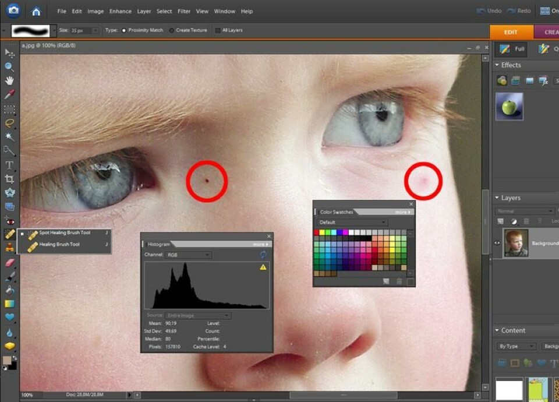Open the Color Swatches more menu
The image size is (559, 402).
403,212
